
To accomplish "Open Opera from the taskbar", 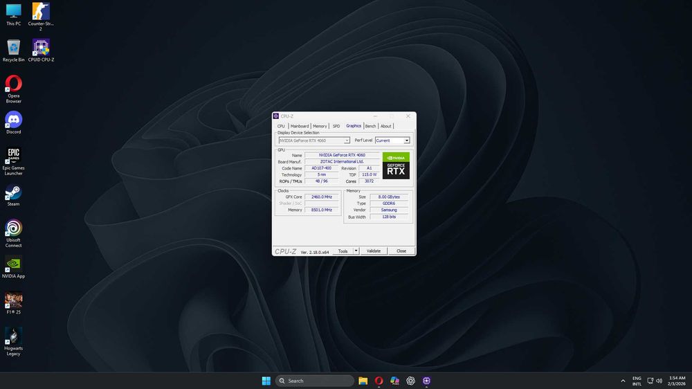I will 379,381.
